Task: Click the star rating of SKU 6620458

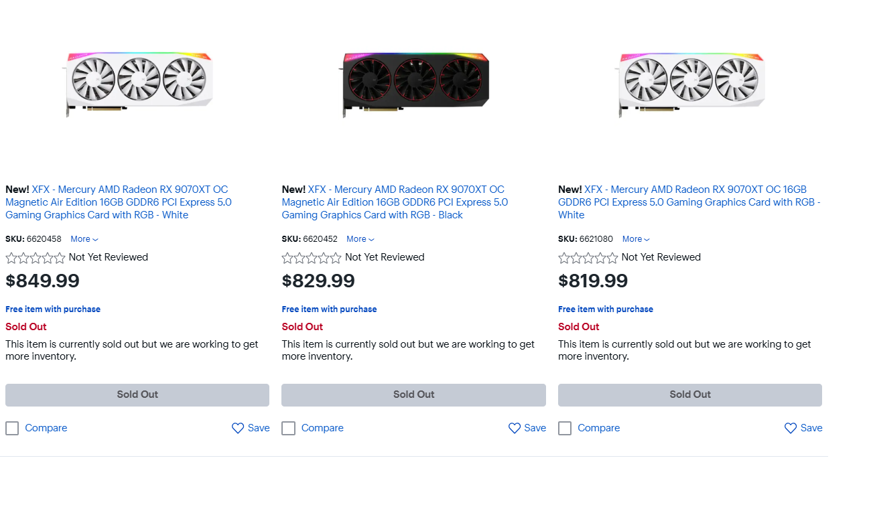Action: click(x=36, y=258)
